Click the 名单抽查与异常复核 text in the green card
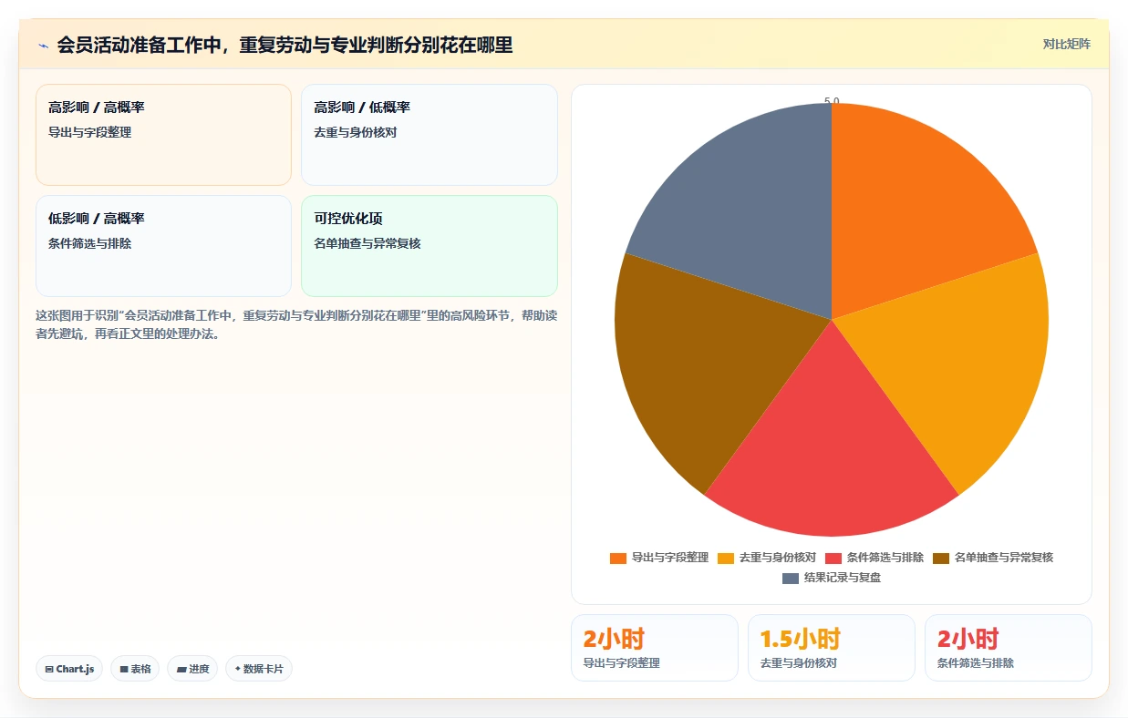 pyautogui.click(x=367, y=243)
